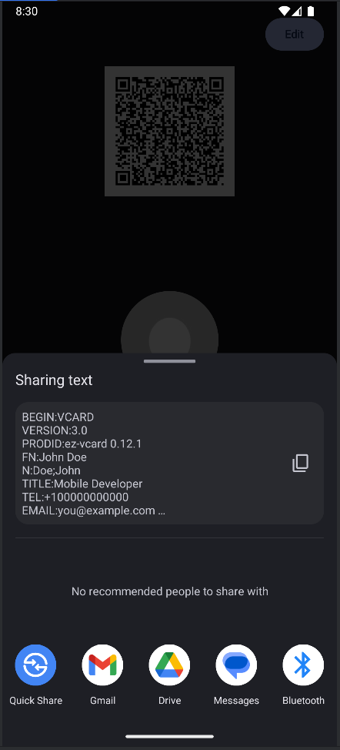Share via the Quick Share icon
Viewport: 340px width, 750px height.
pyautogui.click(x=36, y=665)
